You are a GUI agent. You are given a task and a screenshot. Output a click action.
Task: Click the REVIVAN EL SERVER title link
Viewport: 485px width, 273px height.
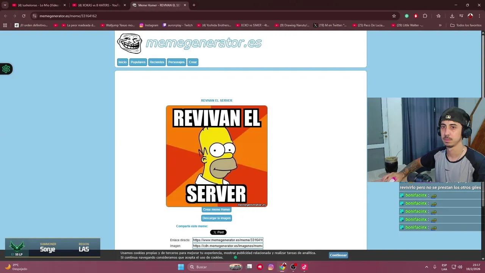coord(216,100)
